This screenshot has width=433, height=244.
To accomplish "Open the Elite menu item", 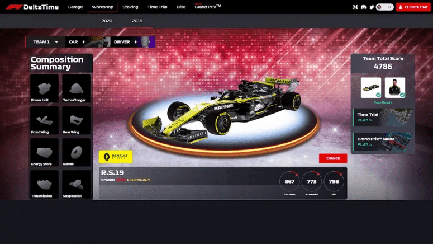I will coord(181,7).
